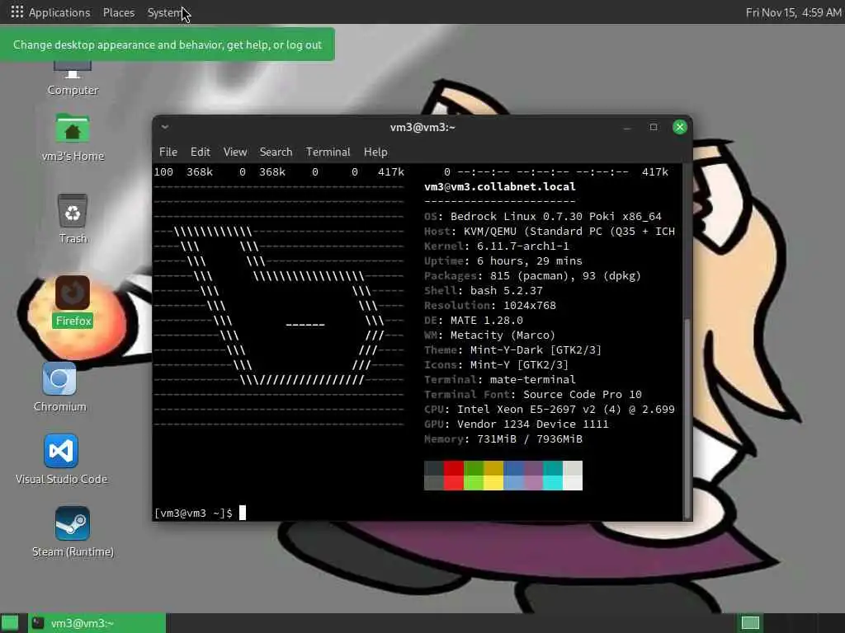Open the Places menu

(x=119, y=12)
